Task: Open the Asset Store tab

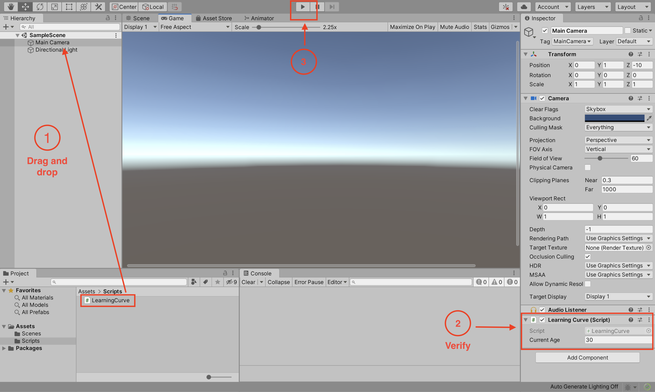Action: (x=214, y=18)
